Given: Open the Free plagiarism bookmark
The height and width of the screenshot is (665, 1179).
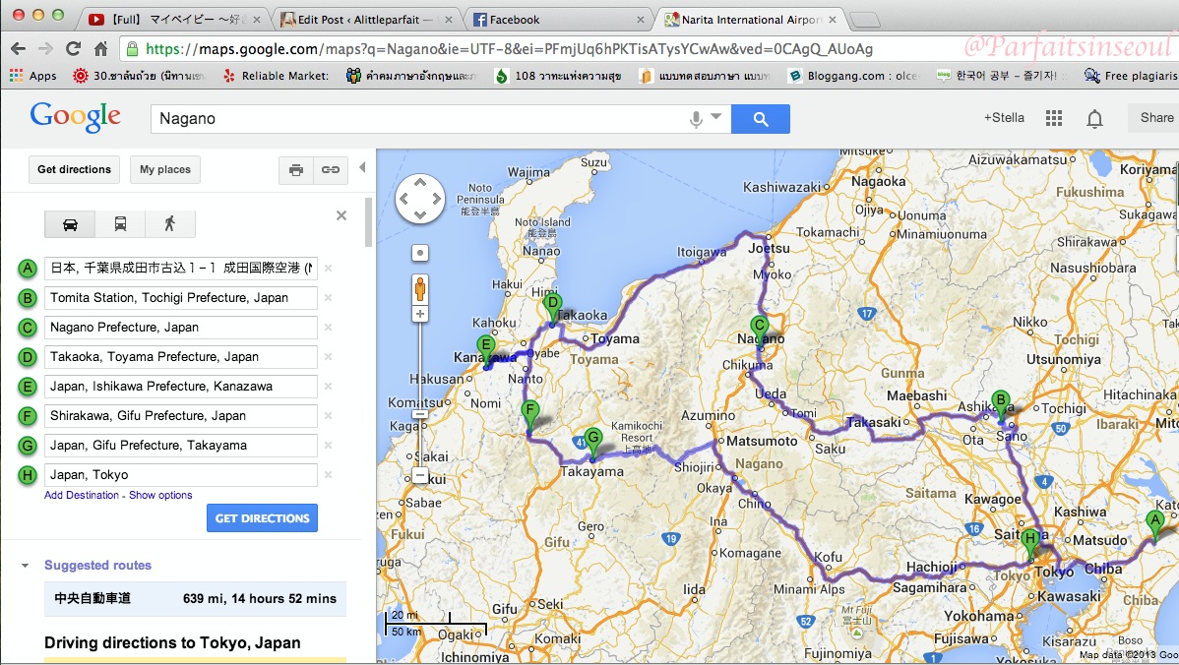Looking at the screenshot, I should coord(1131,75).
